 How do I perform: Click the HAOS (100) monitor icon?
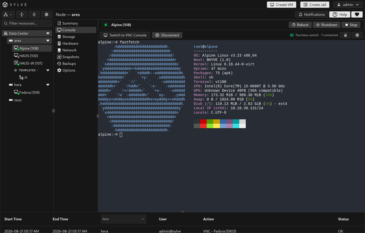pos(16,56)
